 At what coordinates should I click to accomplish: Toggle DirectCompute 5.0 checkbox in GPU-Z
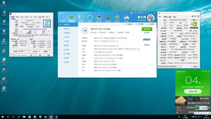coord(187,63)
